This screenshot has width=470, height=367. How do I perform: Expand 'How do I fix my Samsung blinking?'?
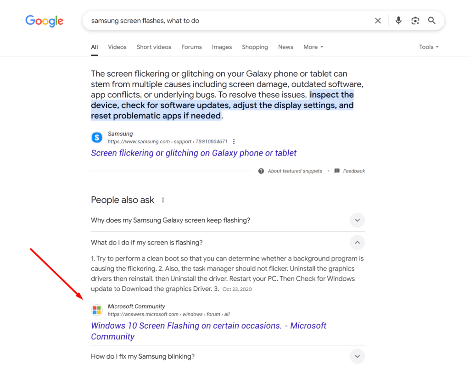coord(228,356)
